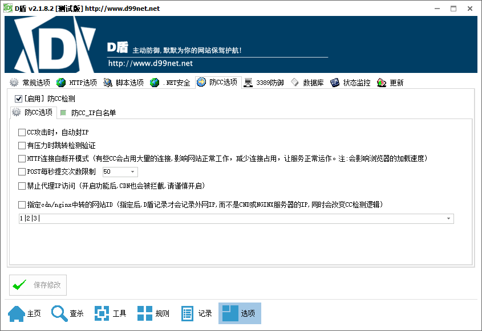The width and height of the screenshot is (482, 331).
Task: Switch to .NET安全 tab
Action: [171, 82]
